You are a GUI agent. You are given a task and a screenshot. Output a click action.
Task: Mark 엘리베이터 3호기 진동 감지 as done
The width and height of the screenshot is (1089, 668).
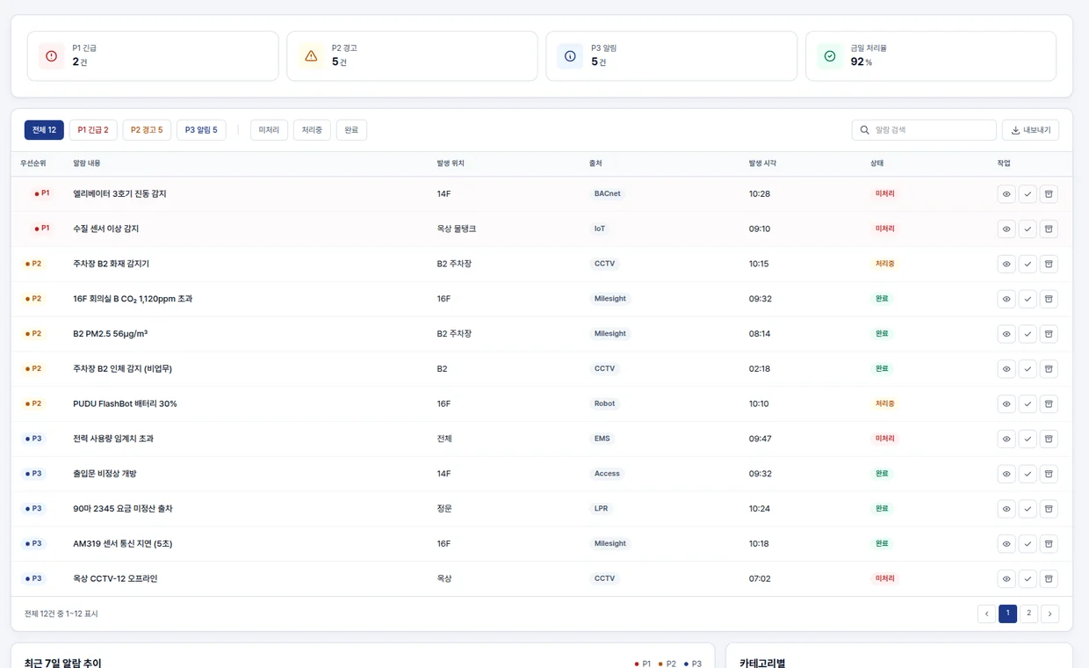coord(1028,193)
